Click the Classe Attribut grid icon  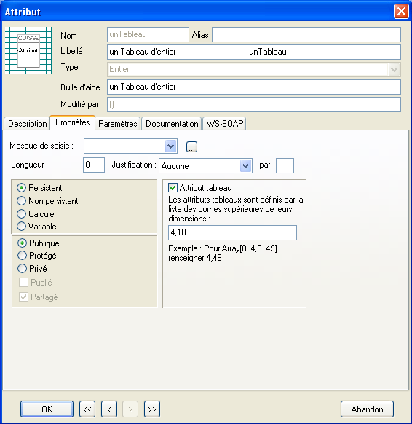coord(28,50)
